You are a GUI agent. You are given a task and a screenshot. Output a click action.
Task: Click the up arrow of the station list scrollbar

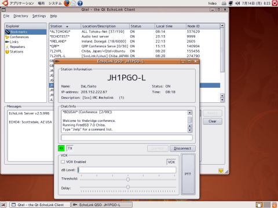tap(222, 25)
